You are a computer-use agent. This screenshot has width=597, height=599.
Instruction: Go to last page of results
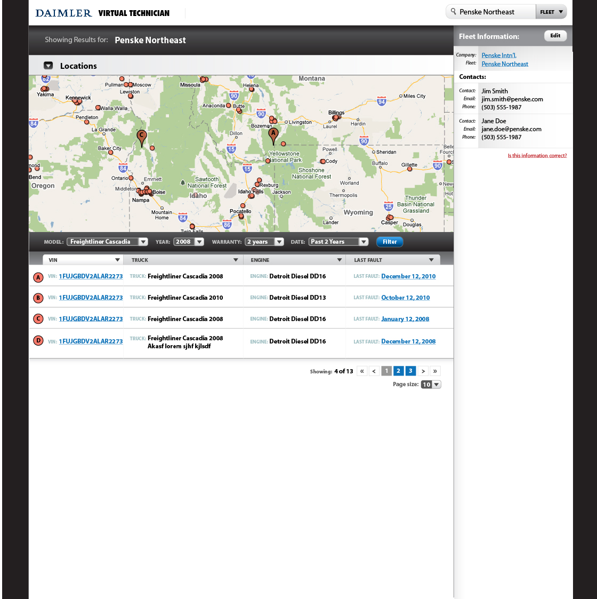435,371
